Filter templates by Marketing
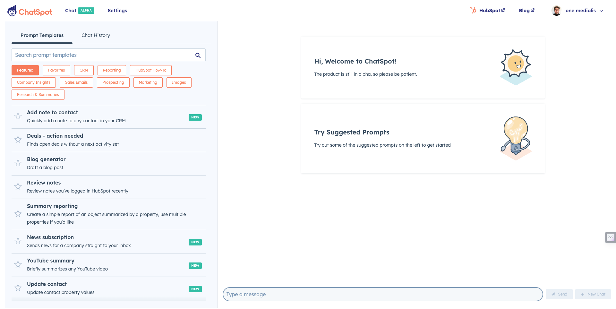616x309 pixels. point(148,82)
